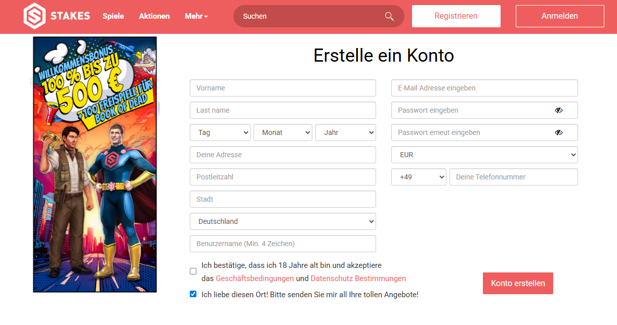This screenshot has height=325, width=617.
Task: Open the Spiele menu item
Action: click(x=113, y=16)
